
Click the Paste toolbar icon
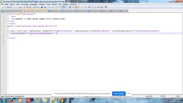coord(31,7)
